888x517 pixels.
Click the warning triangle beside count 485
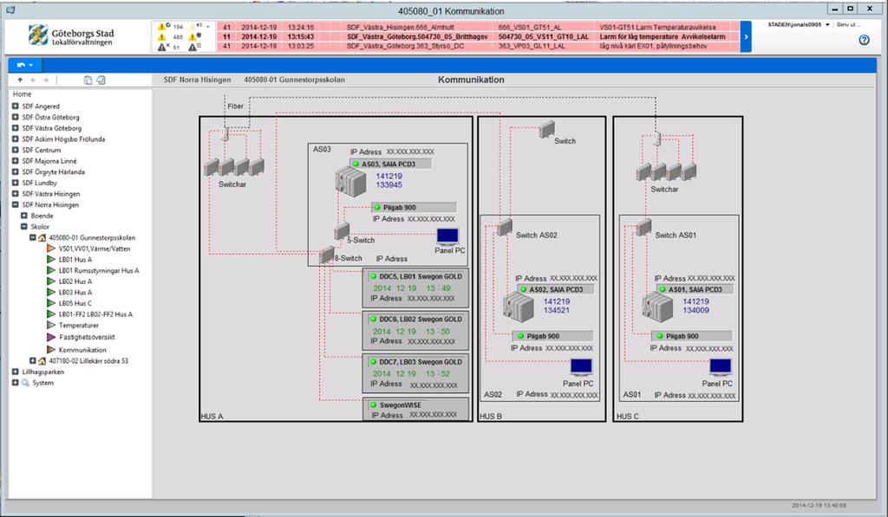(x=162, y=36)
